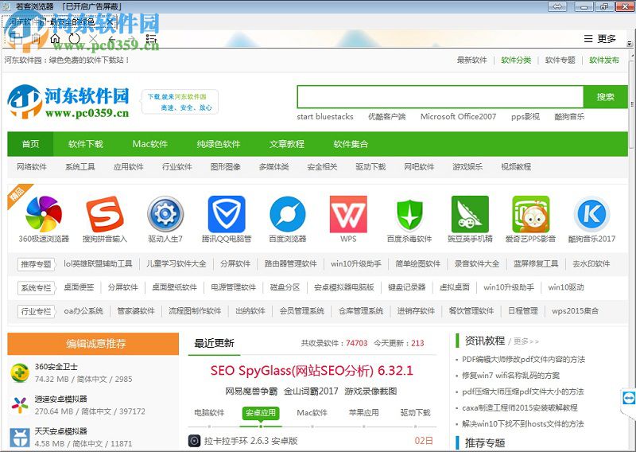
Task: Switch to the 安卓应用 tab
Action: (x=261, y=412)
